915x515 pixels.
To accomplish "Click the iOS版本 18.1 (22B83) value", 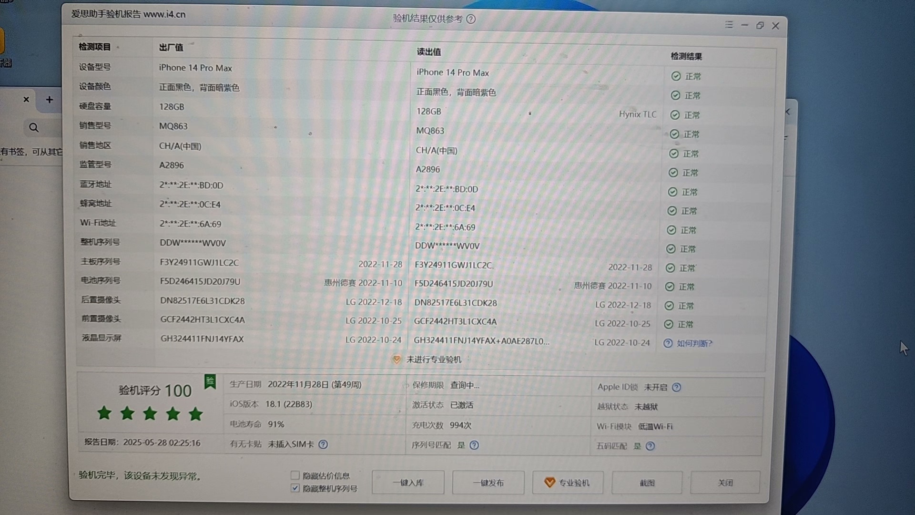I will point(289,404).
